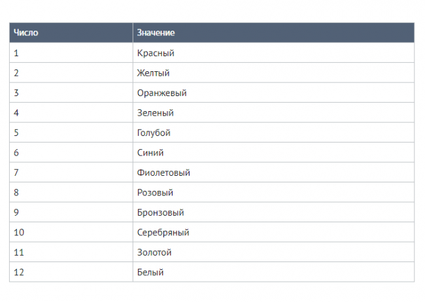Image resolution: width=425 pixels, height=302 pixels.
Task: Select the "Розовый" table cell
Action: pyautogui.click(x=155, y=192)
